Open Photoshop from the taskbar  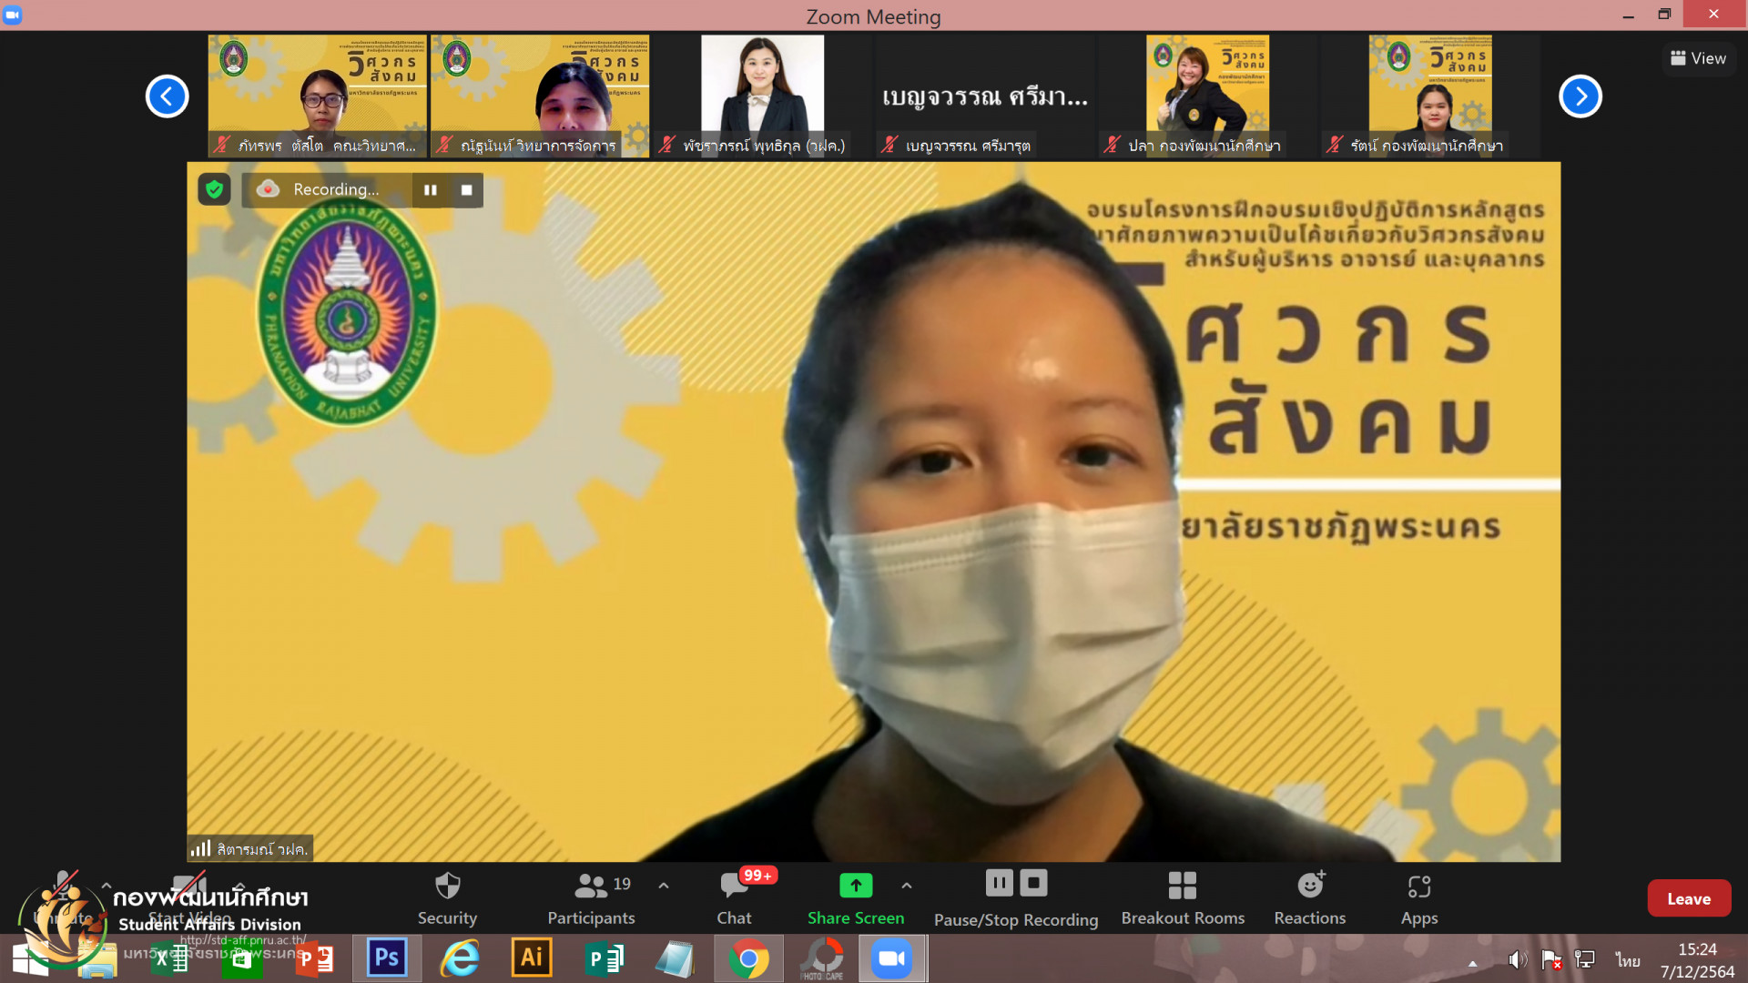387,958
